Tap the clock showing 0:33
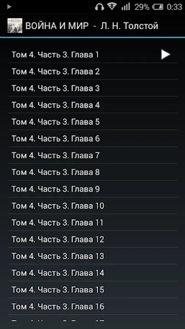Screen dimensions: 185x329 [x=174, y=7]
